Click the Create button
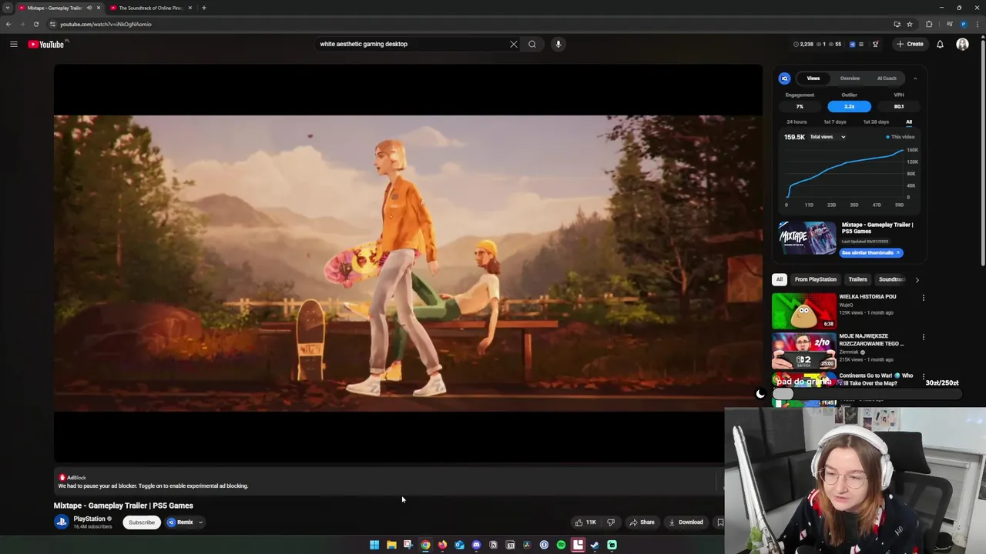The image size is (986, 554). [910, 44]
